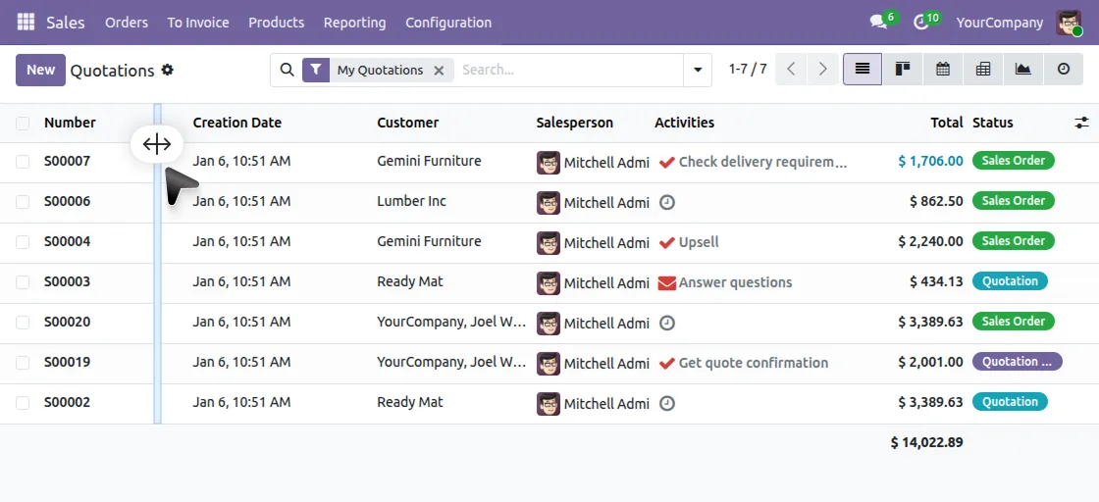
Task: Open the chat messages icon
Action: [877, 22]
